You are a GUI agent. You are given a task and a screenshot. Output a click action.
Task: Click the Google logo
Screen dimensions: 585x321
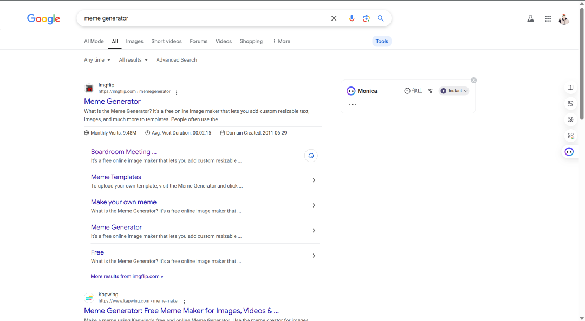click(x=43, y=18)
